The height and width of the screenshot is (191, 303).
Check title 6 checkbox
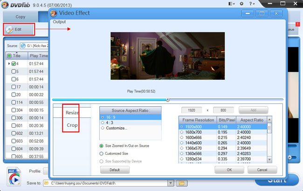[14, 79]
